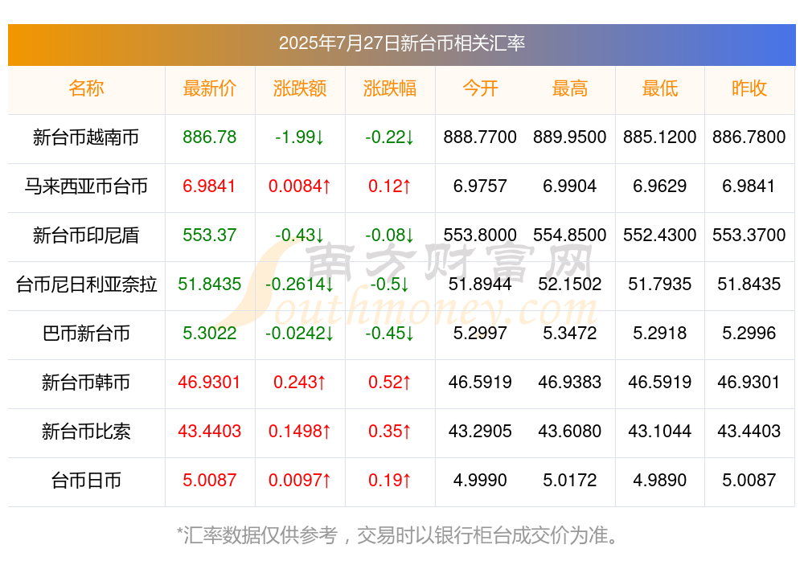Click change percent 0.35↑
The image size is (804, 561).
tap(390, 432)
